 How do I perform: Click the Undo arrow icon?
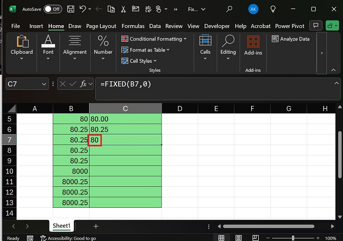pyautogui.click(x=83, y=9)
